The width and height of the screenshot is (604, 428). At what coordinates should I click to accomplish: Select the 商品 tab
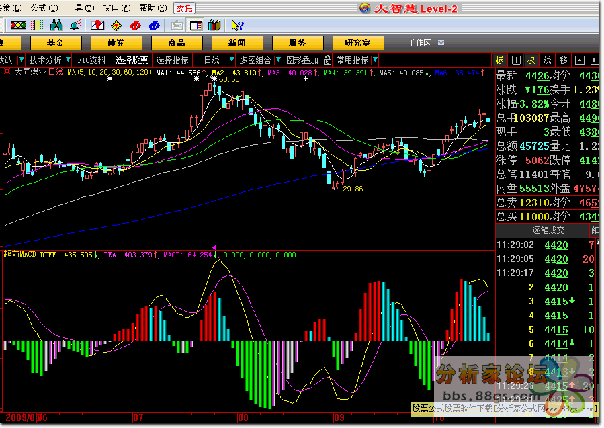[177, 43]
